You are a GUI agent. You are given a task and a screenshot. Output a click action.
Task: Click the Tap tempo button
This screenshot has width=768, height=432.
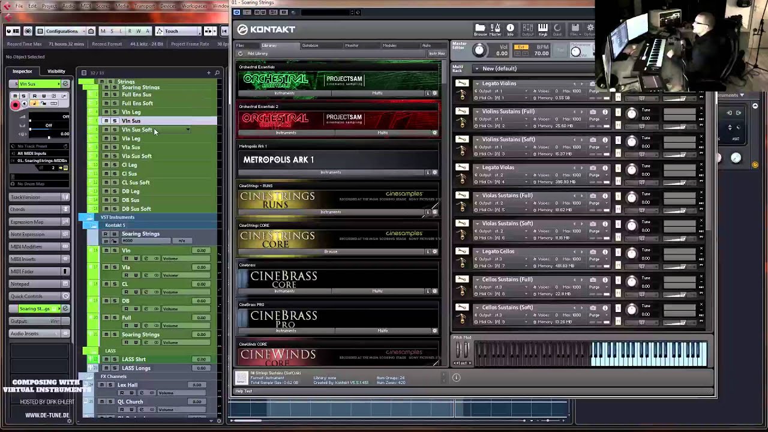(x=560, y=50)
